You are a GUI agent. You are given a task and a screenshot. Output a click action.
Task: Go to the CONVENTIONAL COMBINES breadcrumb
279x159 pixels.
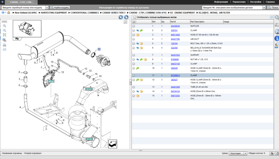pos(85,13)
